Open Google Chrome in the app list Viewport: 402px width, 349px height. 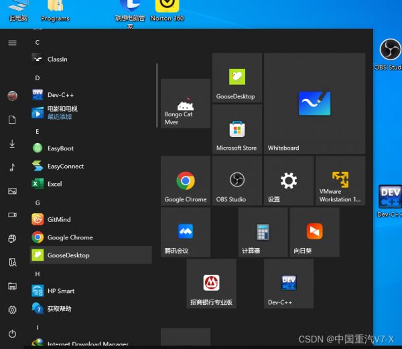tap(91, 237)
